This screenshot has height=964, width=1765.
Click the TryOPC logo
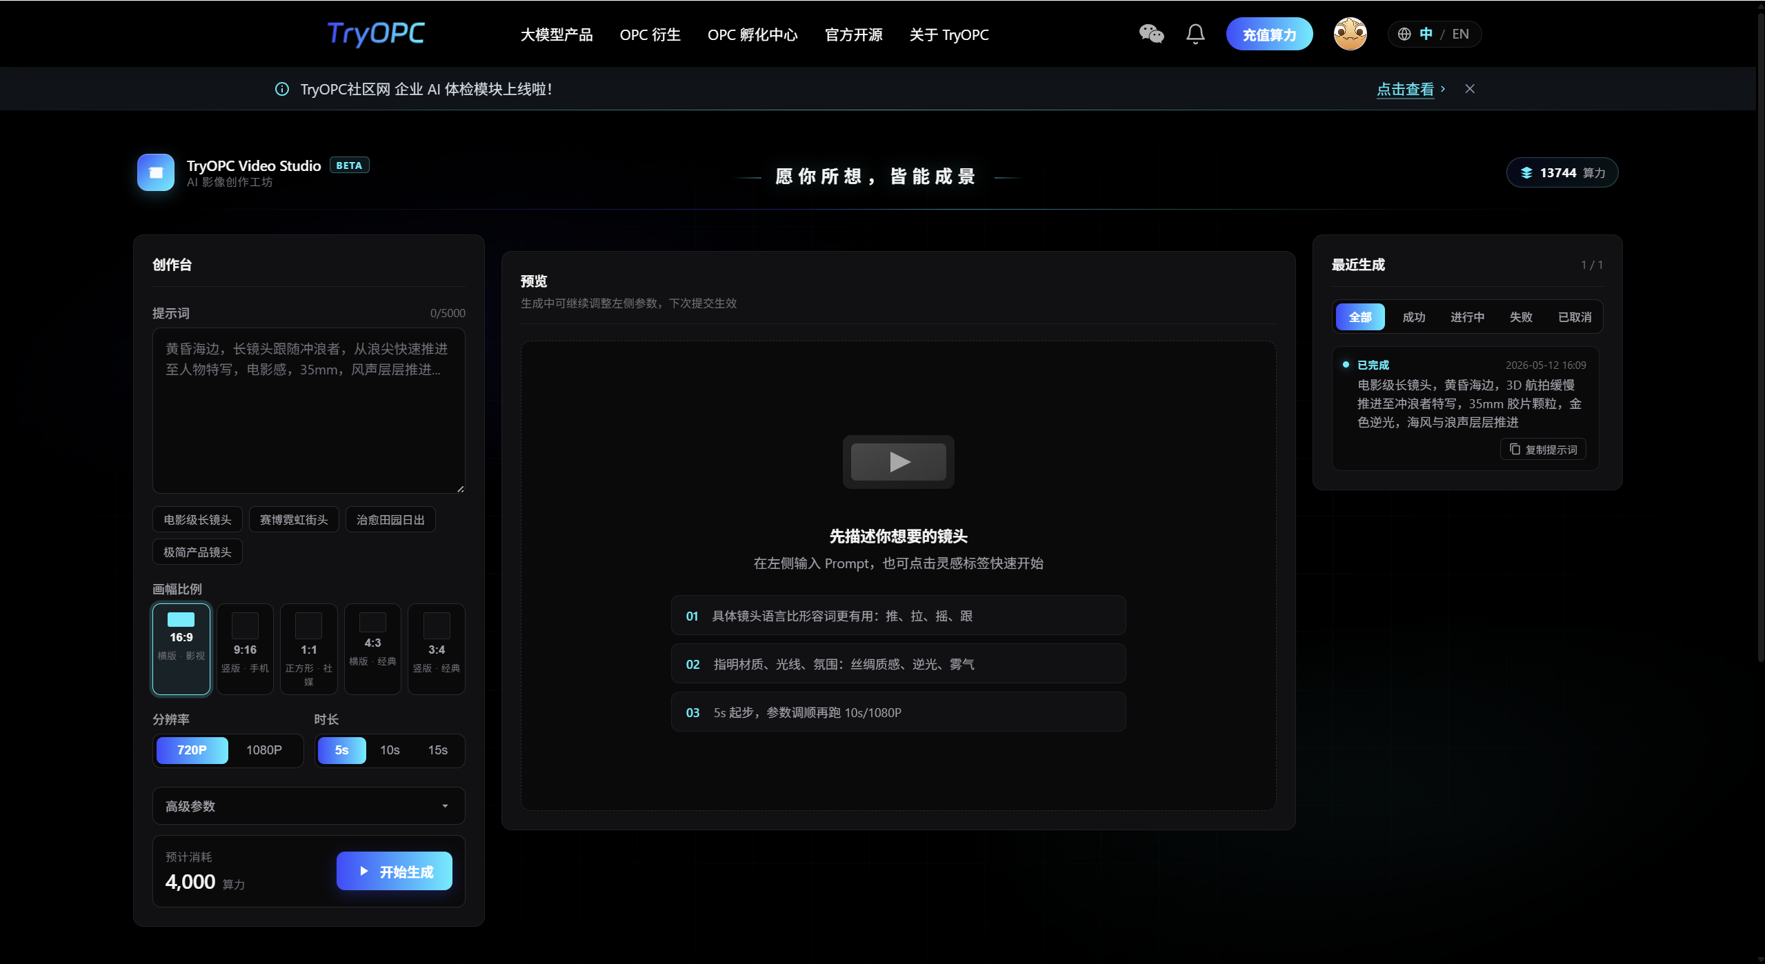click(376, 33)
